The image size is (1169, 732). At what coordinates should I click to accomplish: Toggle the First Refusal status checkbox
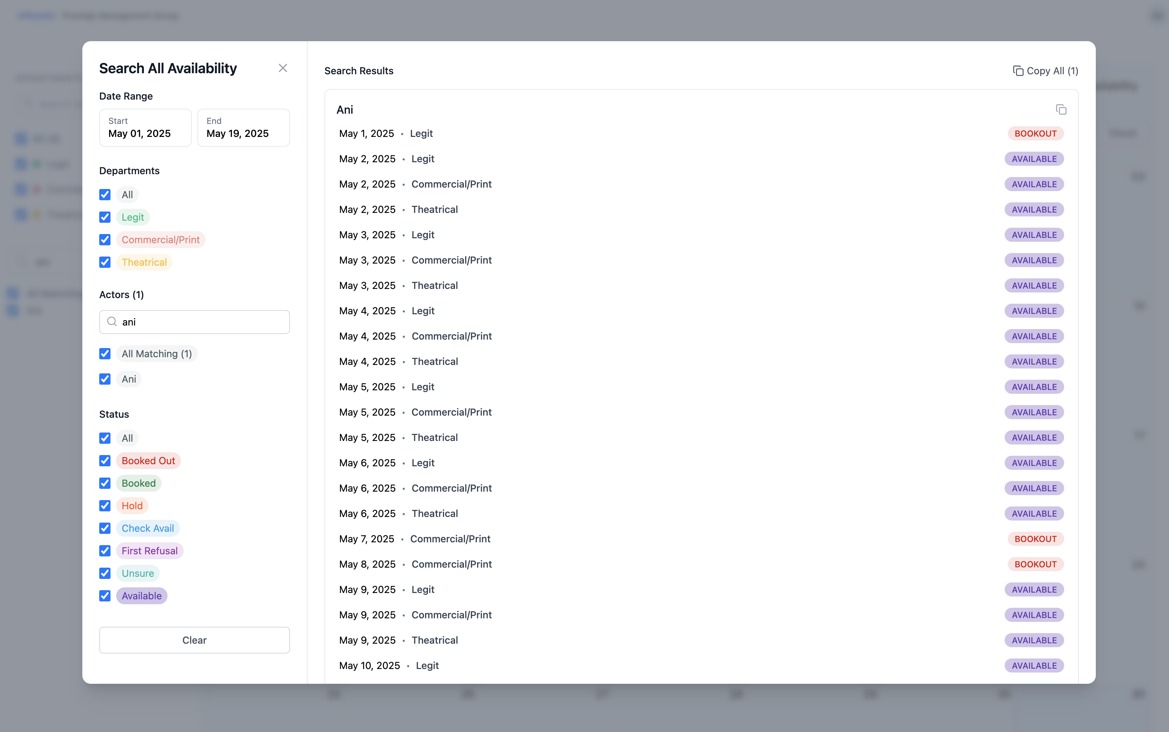pyautogui.click(x=105, y=550)
